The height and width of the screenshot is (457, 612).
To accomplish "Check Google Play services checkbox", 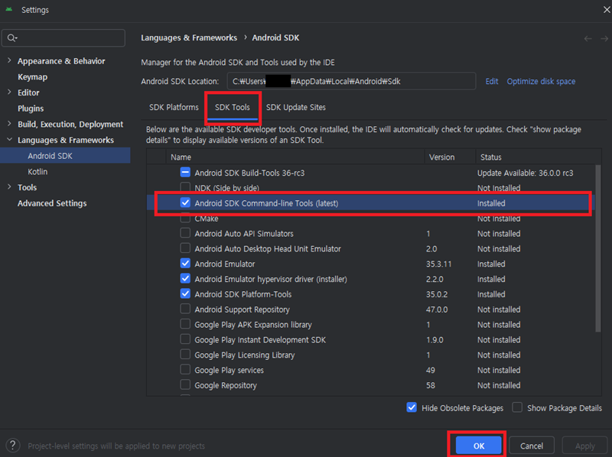I will pyautogui.click(x=185, y=370).
